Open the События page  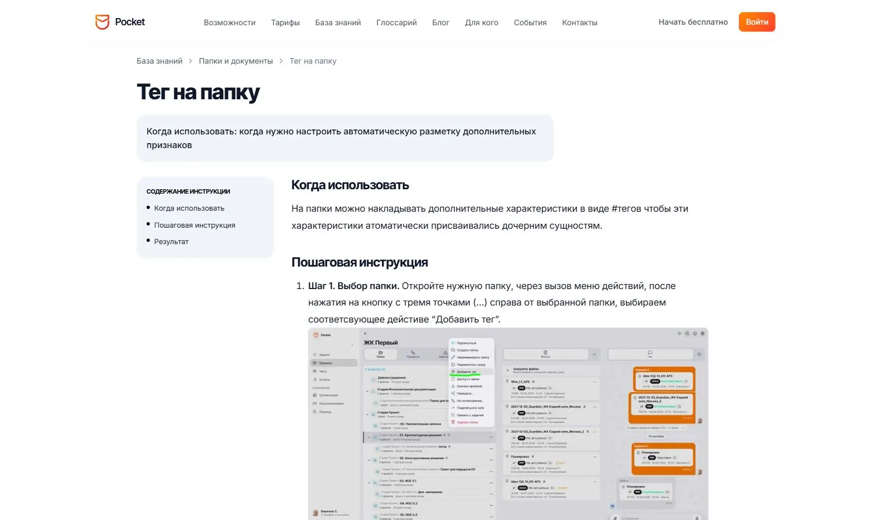point(530,22)
